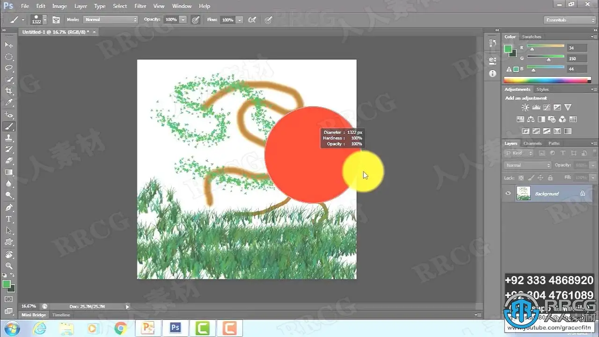Select the Lasso tool

tap(8, 68)
